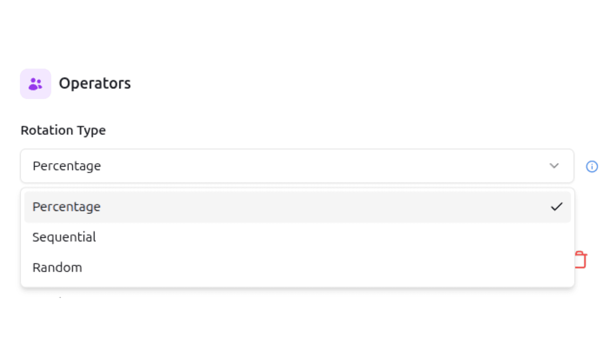Pick Random from the rotation options
The width and height of the screenshot is (610, 352).
(x=57, y=268)
